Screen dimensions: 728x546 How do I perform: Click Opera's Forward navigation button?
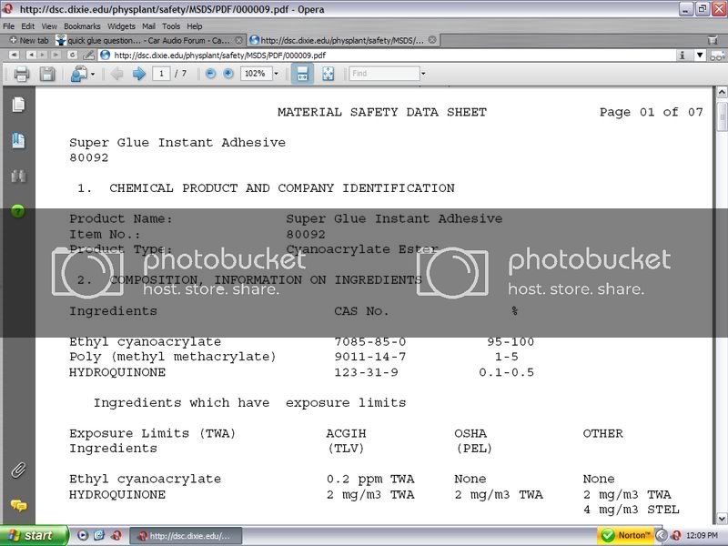43,55
